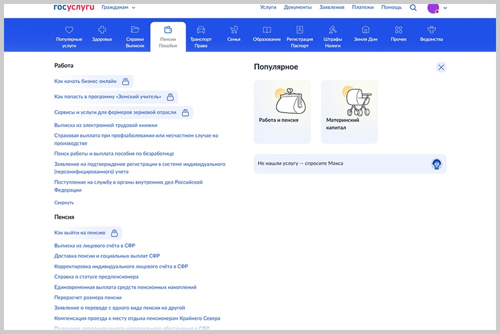Click the Не нашли услугу — спросите Макса bar
The height and width of the screenshot is (334, 500).
(x=350, y=164)
